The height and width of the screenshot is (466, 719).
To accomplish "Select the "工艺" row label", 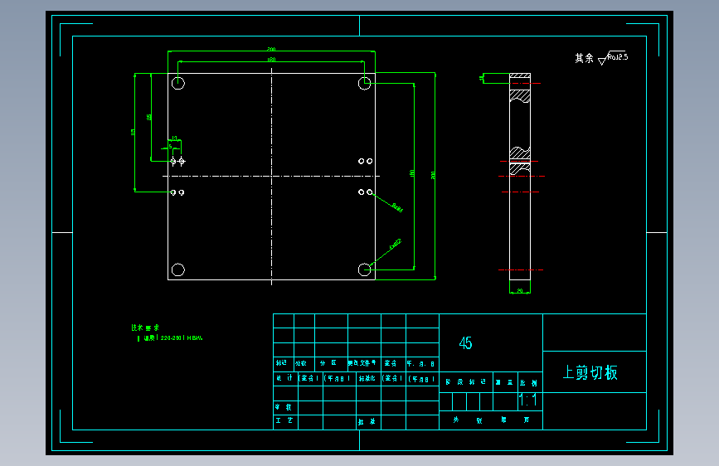I will click(284, 420).
